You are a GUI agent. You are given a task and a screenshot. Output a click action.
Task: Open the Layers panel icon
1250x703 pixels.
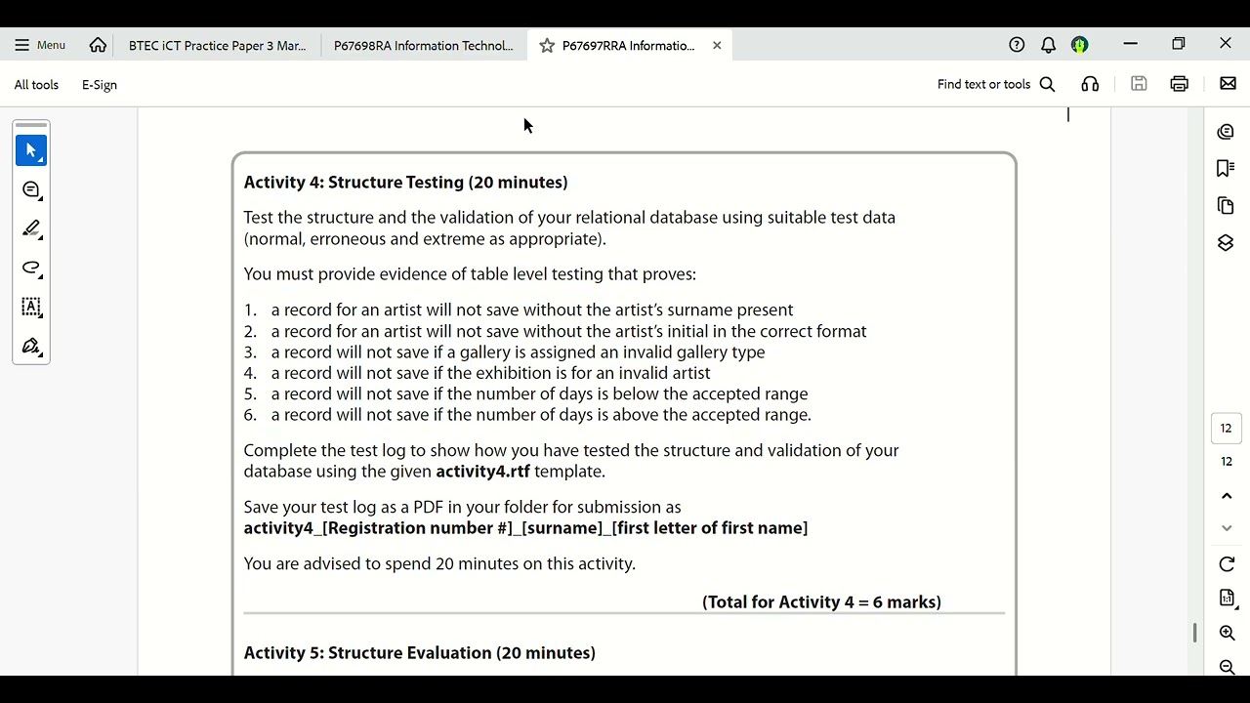(1226, 243)
